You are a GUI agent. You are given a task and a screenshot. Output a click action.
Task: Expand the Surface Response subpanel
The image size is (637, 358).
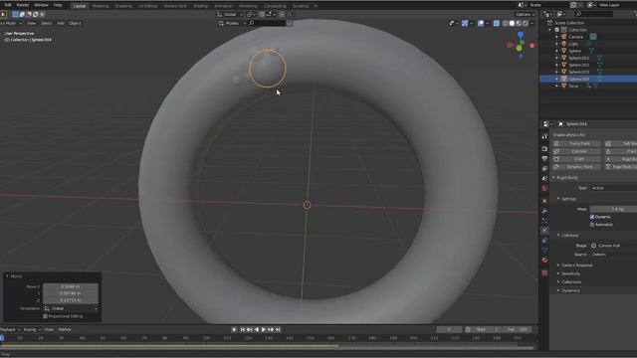point(558,266)
